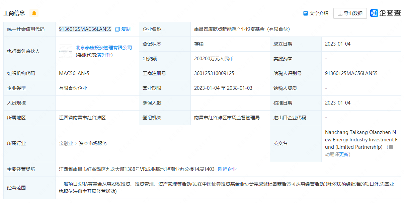404x203 pixels.
Task: Click 附近企业 next to the address
Action: tap(227, 169)
